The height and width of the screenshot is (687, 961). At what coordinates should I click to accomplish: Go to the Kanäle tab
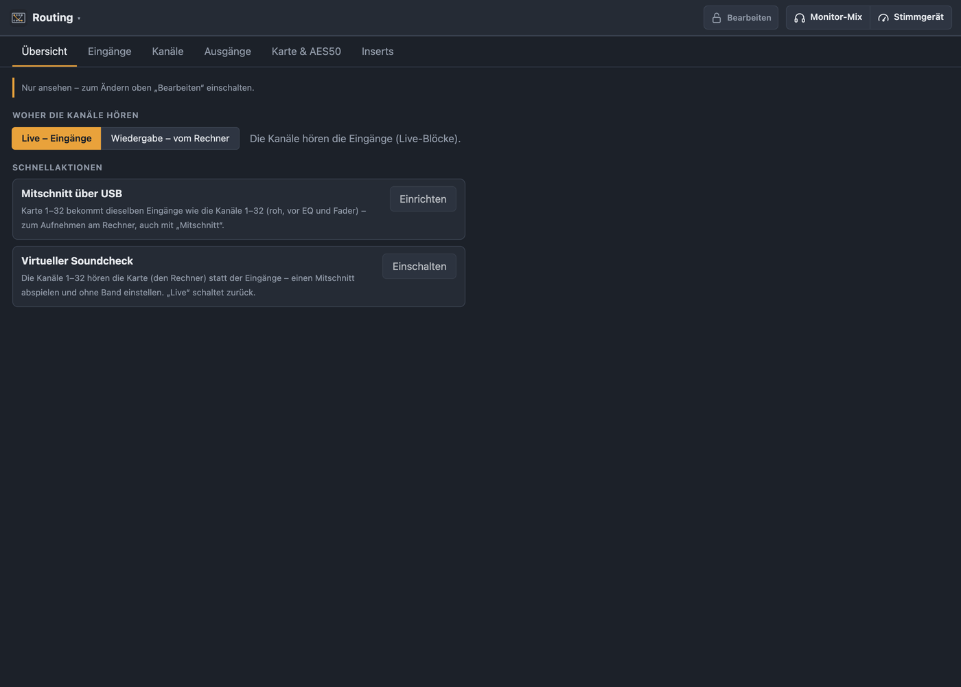tap(167, 52)
